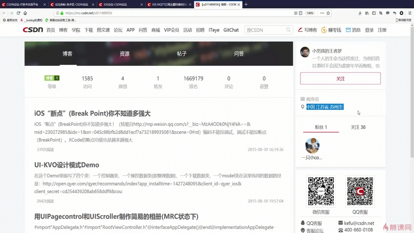Click the address bar URL field
The height and width of the screenshot is (233, 414).
click(x=174, y=13)
